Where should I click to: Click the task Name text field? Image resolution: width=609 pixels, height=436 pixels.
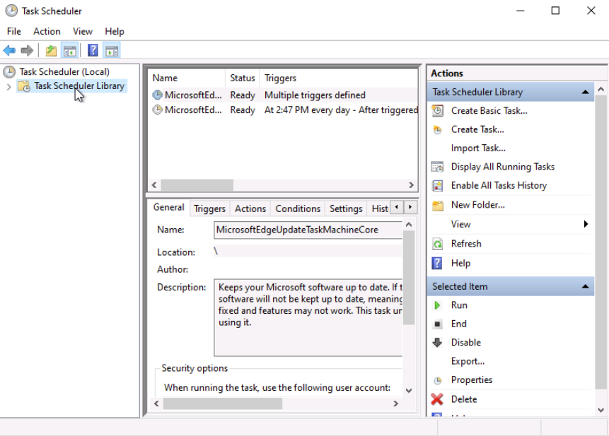coord(308,230)
